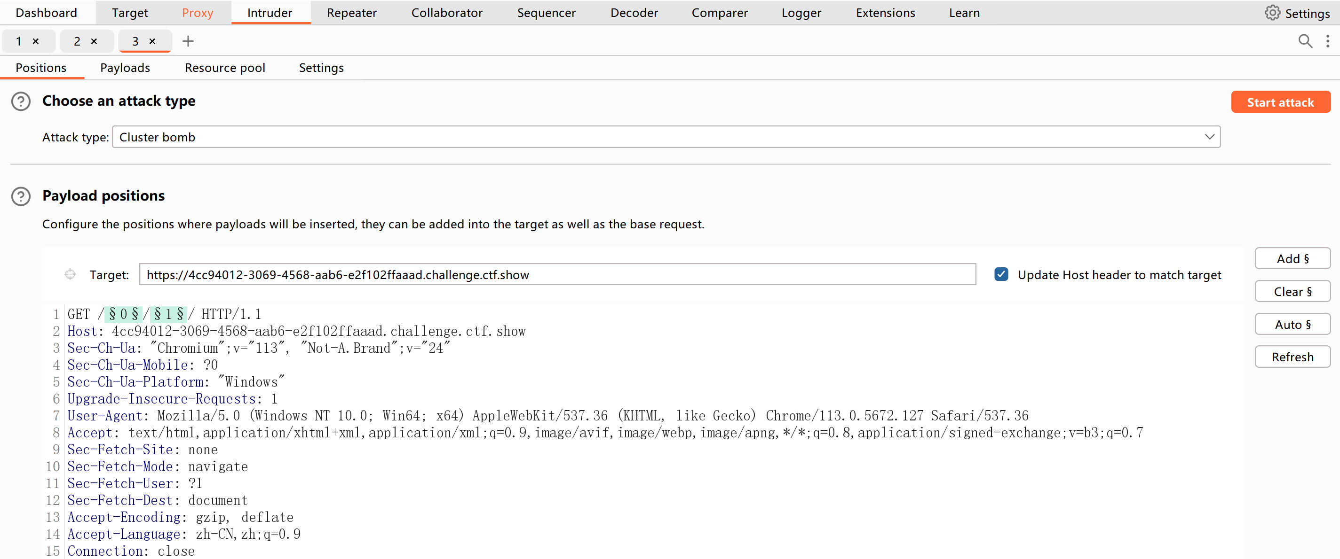Add a new Intruder tab with plus

pyautogui.click(x=188, y=41)
